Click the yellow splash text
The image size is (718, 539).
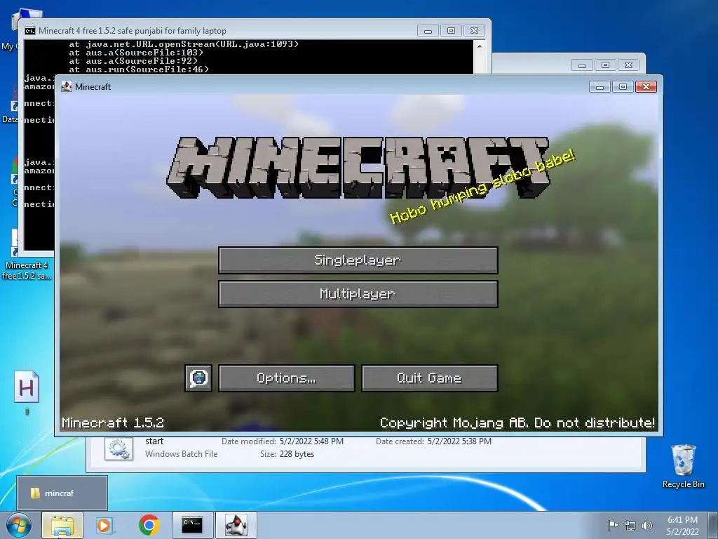(x=482, y=187)
